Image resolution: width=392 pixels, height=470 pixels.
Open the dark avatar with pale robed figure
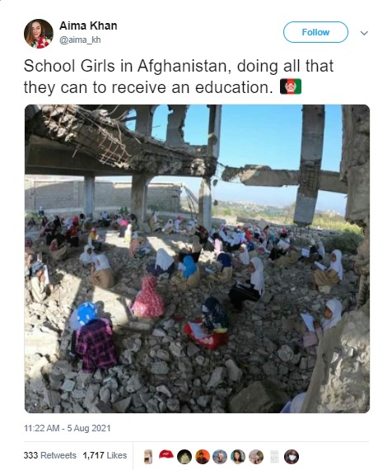coord(184,457)
